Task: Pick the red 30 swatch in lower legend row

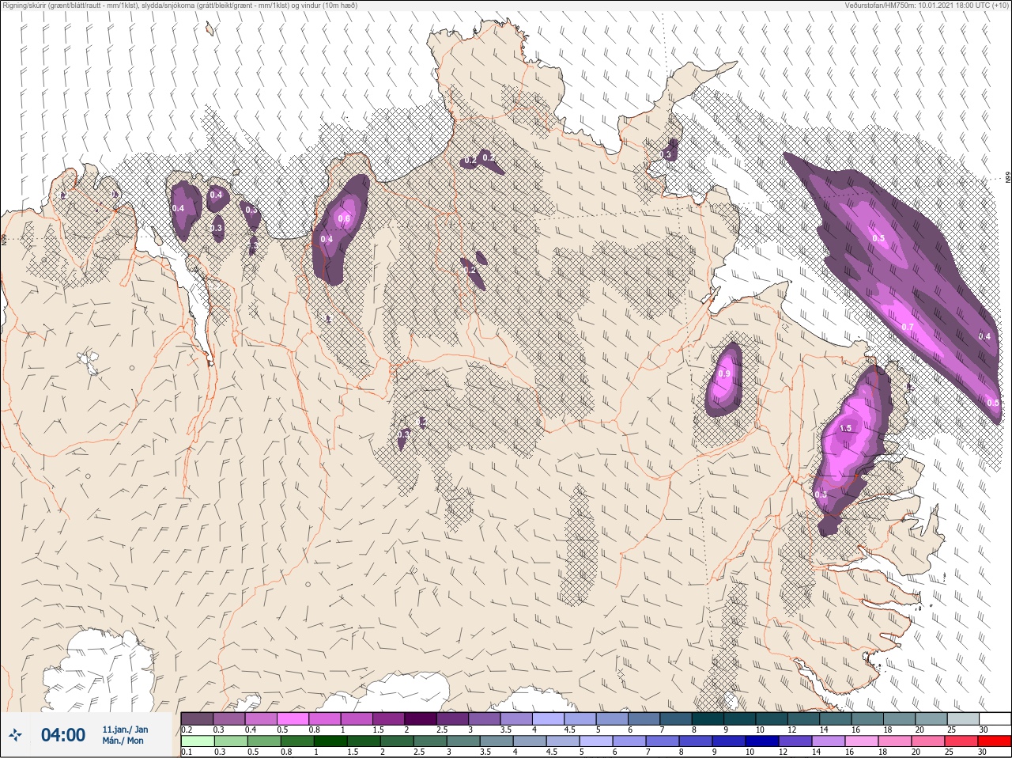Action: [995, 741]
